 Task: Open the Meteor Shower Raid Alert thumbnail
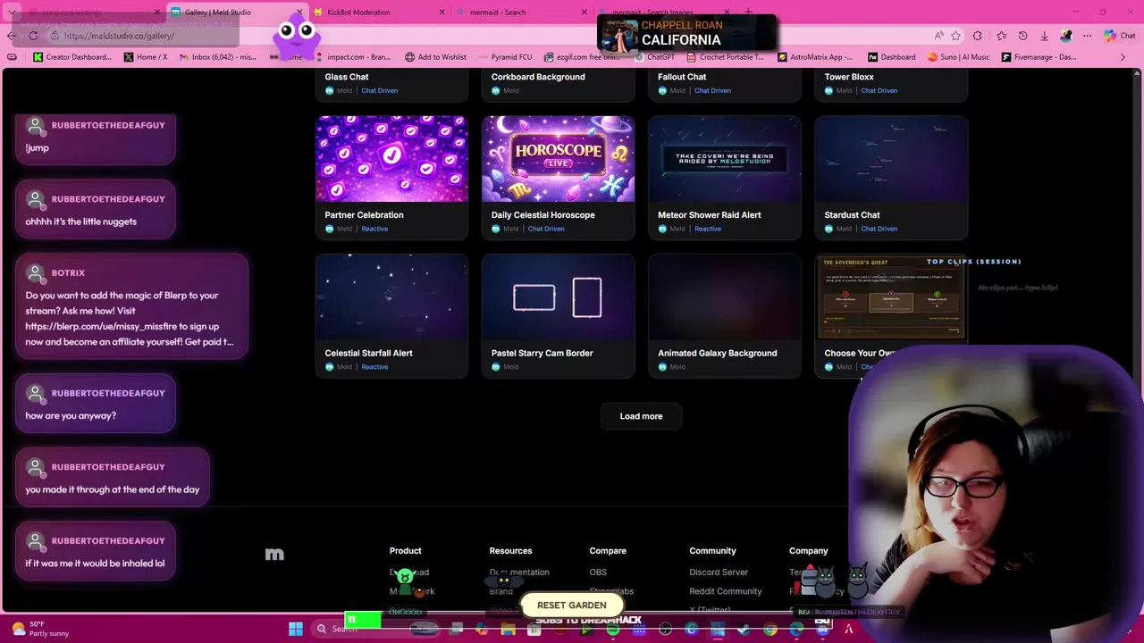click(725, 159)
